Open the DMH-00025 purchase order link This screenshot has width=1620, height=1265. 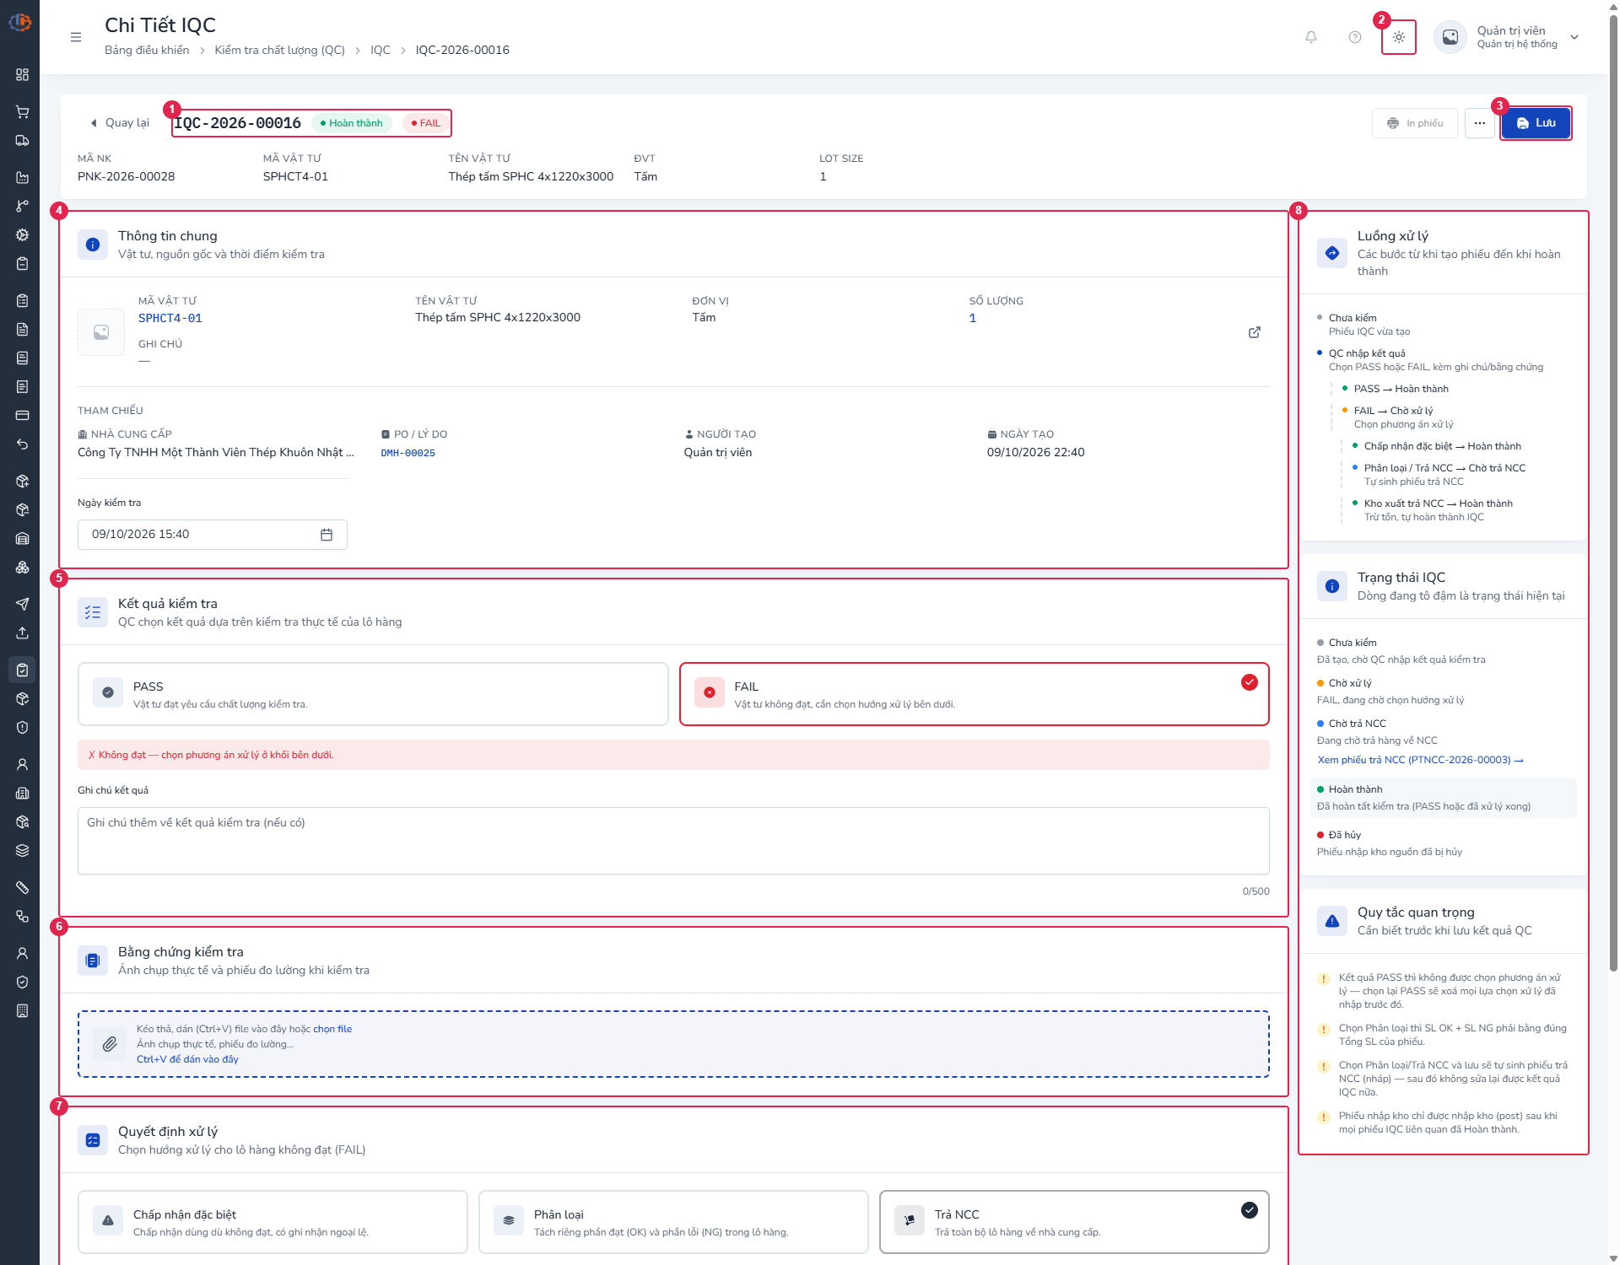tap(408, 453)
